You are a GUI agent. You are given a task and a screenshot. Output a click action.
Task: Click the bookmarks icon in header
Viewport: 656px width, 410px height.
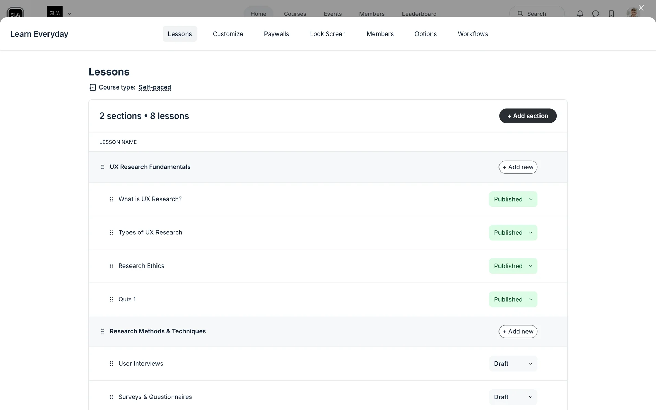tap(611, 14)
